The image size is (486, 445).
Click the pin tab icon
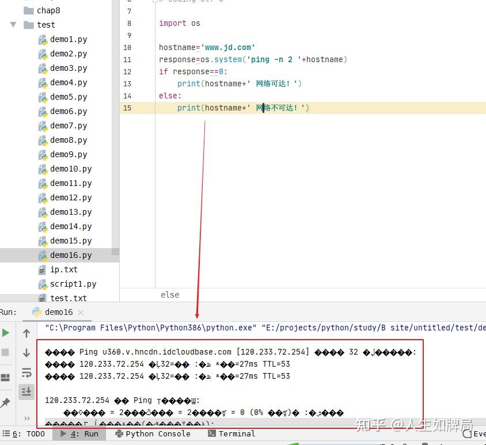[5, 402]
